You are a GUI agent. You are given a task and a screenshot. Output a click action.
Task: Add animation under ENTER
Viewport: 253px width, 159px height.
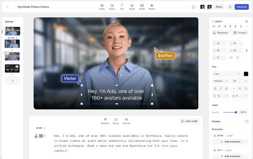pyautogui.click(x=230, y=142)
